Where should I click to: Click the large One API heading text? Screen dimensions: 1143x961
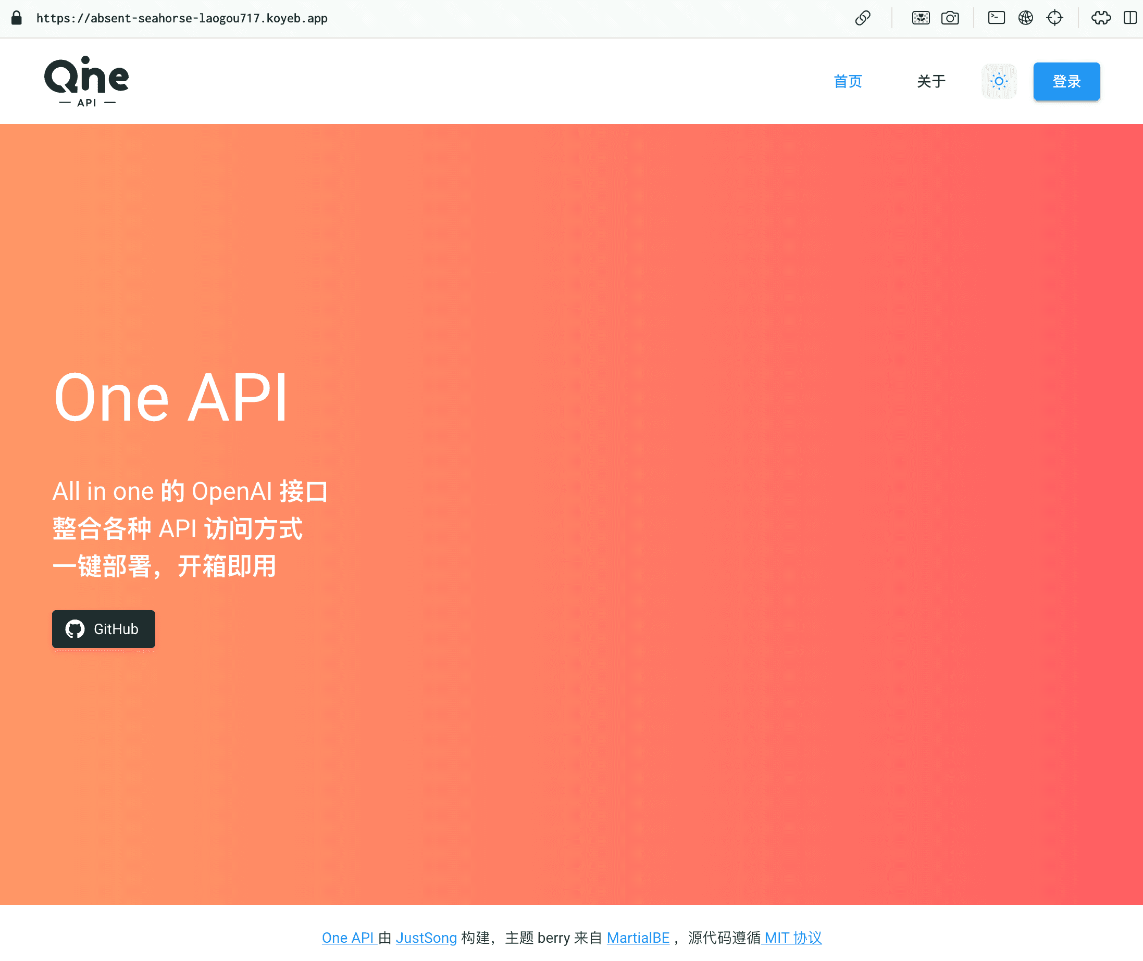point(170,397)
